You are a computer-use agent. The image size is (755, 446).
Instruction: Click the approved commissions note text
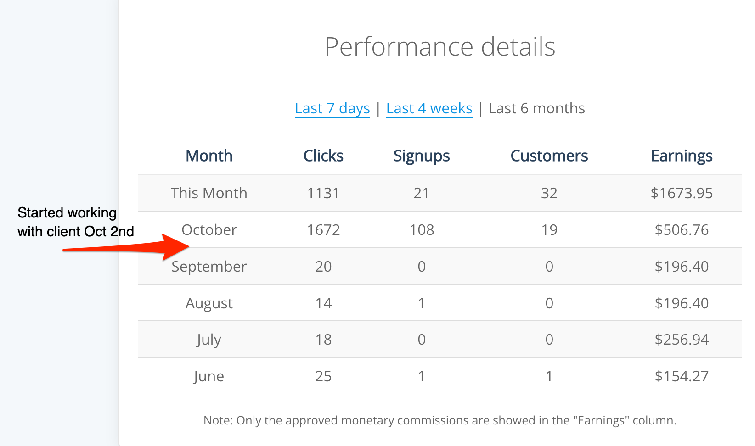click(439, 420)
